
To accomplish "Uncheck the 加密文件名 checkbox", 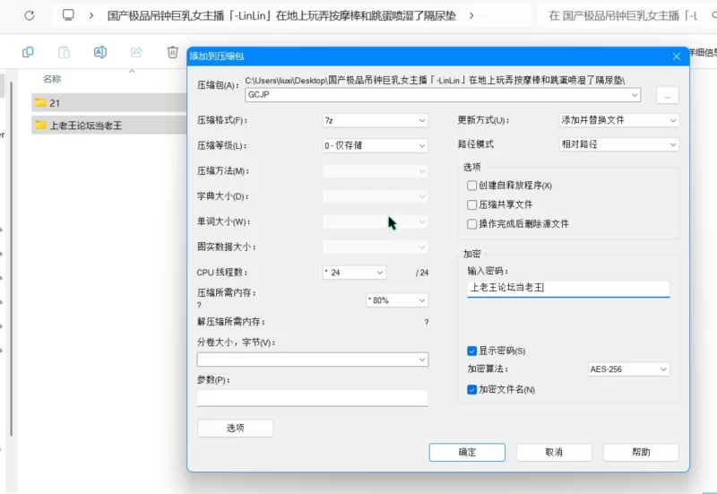I will 472,390.
